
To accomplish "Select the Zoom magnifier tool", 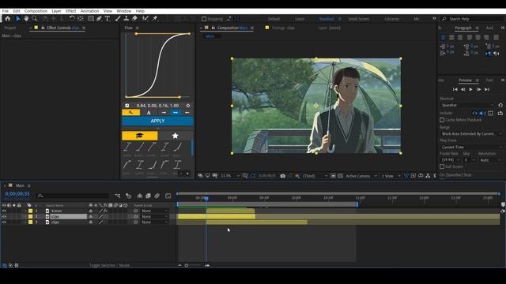I will tap(34, 19).
